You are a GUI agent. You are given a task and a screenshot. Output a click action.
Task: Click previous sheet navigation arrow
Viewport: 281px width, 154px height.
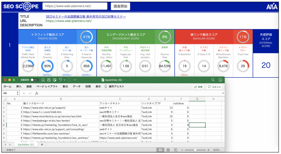pos(5,145)
